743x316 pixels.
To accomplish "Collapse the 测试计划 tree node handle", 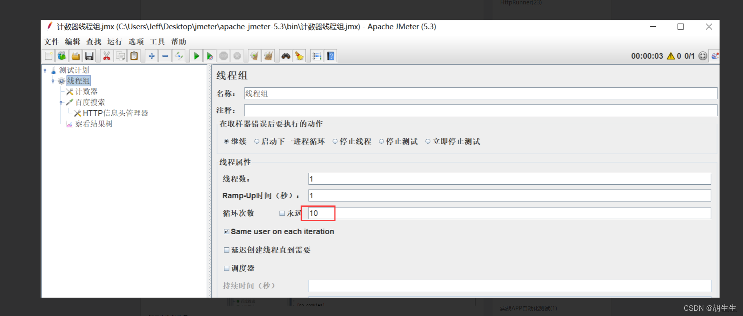I will coord(46,70).
